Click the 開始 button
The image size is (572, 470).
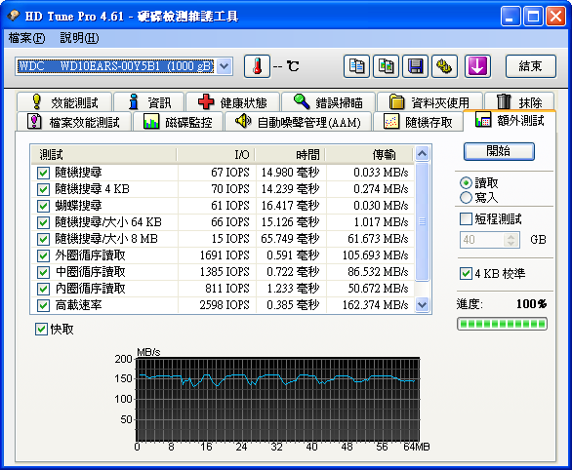pos(499,151)
